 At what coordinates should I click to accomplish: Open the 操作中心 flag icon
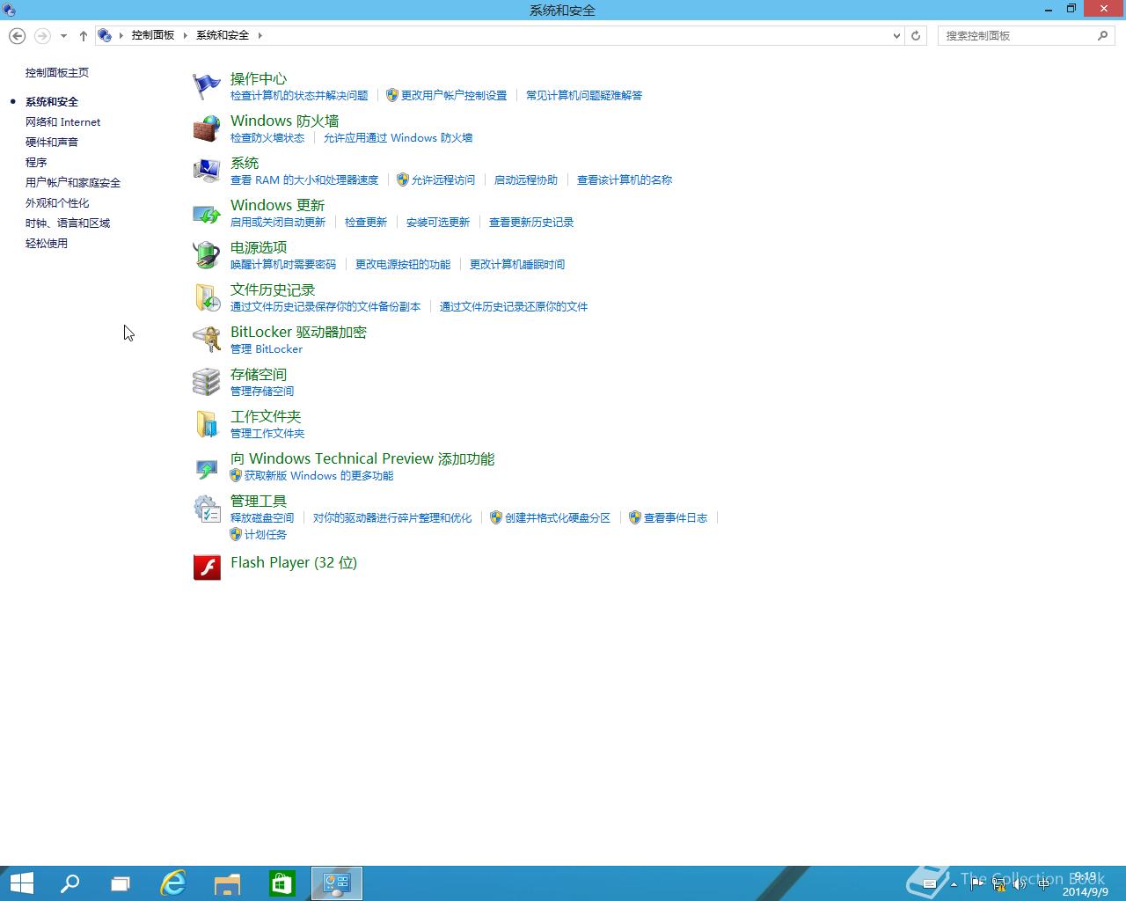(207, 86)
